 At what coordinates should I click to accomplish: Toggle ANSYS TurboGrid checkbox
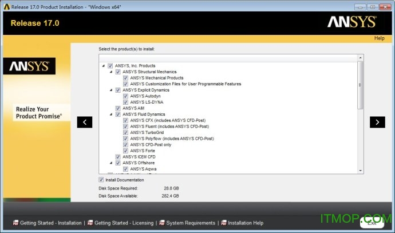[x=125, y=132]
